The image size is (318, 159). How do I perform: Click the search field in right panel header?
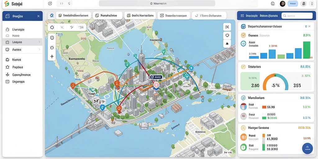tap(297, 16)
